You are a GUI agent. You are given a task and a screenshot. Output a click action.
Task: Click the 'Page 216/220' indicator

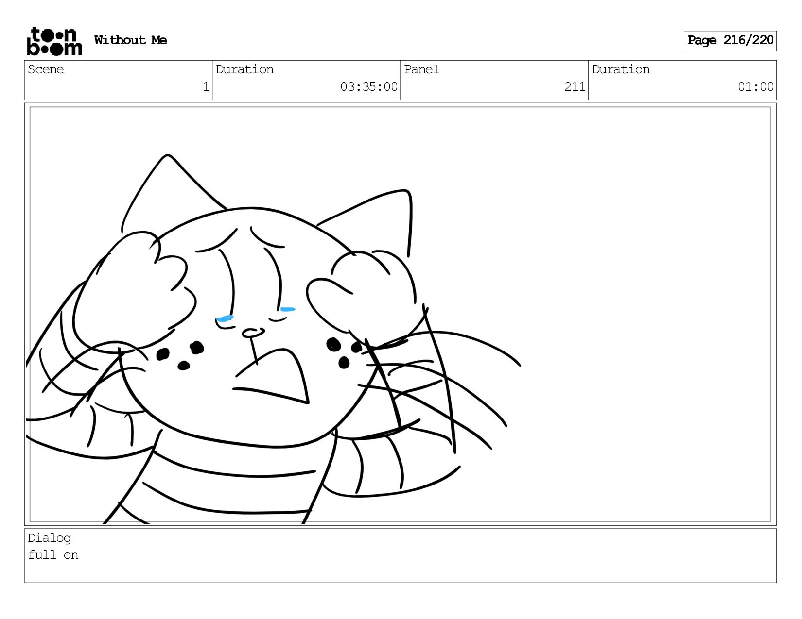730,41
